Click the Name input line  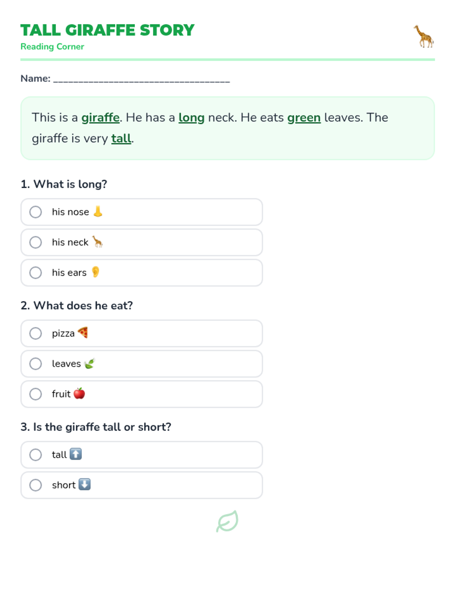(141, 79)
